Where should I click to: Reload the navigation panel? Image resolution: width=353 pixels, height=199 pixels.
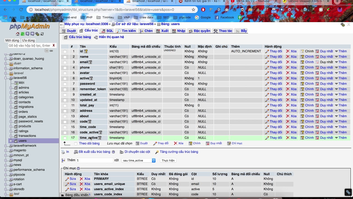pos(42,34)
